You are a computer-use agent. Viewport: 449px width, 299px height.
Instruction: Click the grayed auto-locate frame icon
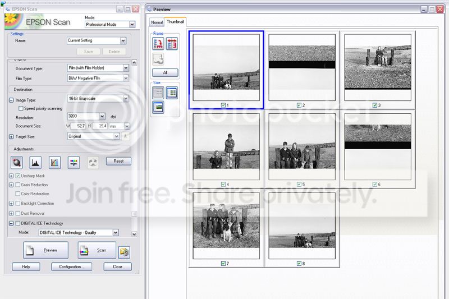(158, 59)
